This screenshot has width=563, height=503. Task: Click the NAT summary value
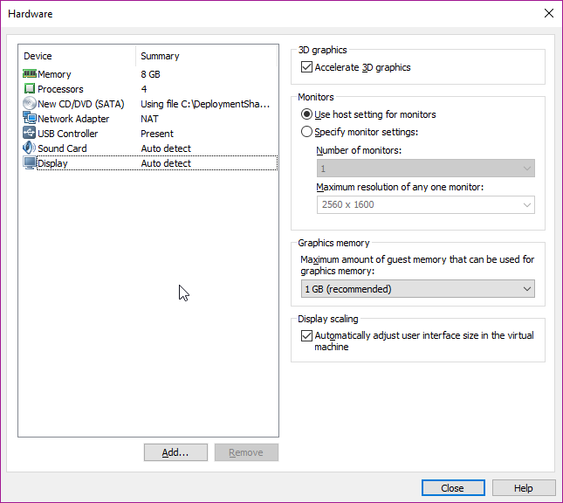tap(149, 119)
